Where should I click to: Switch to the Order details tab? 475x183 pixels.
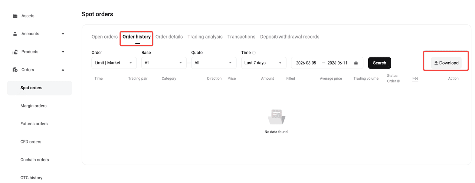[169, 37]
